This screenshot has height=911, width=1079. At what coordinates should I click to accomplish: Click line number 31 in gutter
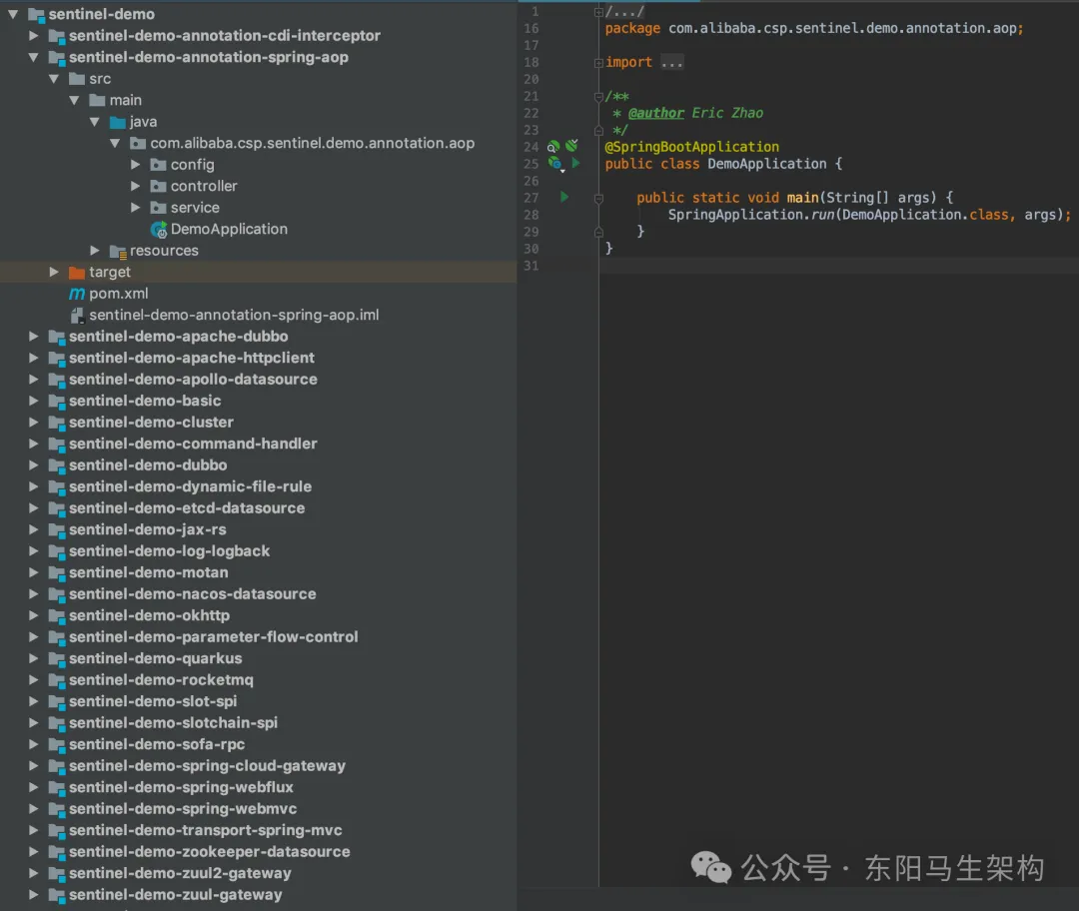[x=532, y=266]
